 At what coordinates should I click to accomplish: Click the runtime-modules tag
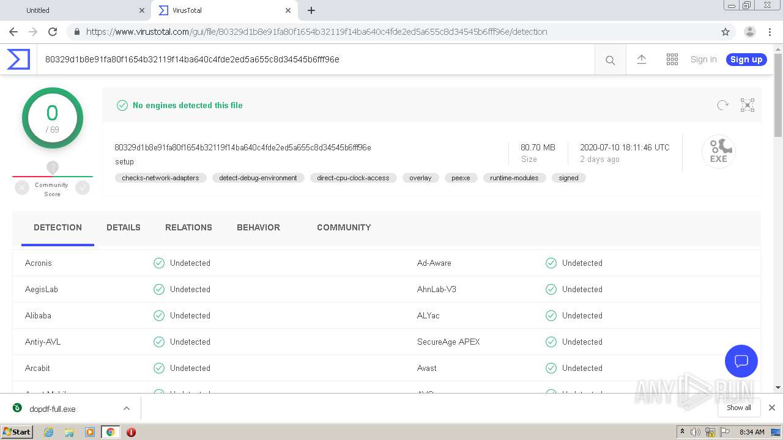tap(514, 178)
